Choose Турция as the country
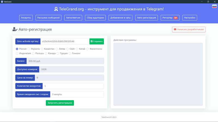The image size is (218, 122). (x=58, y=53)
